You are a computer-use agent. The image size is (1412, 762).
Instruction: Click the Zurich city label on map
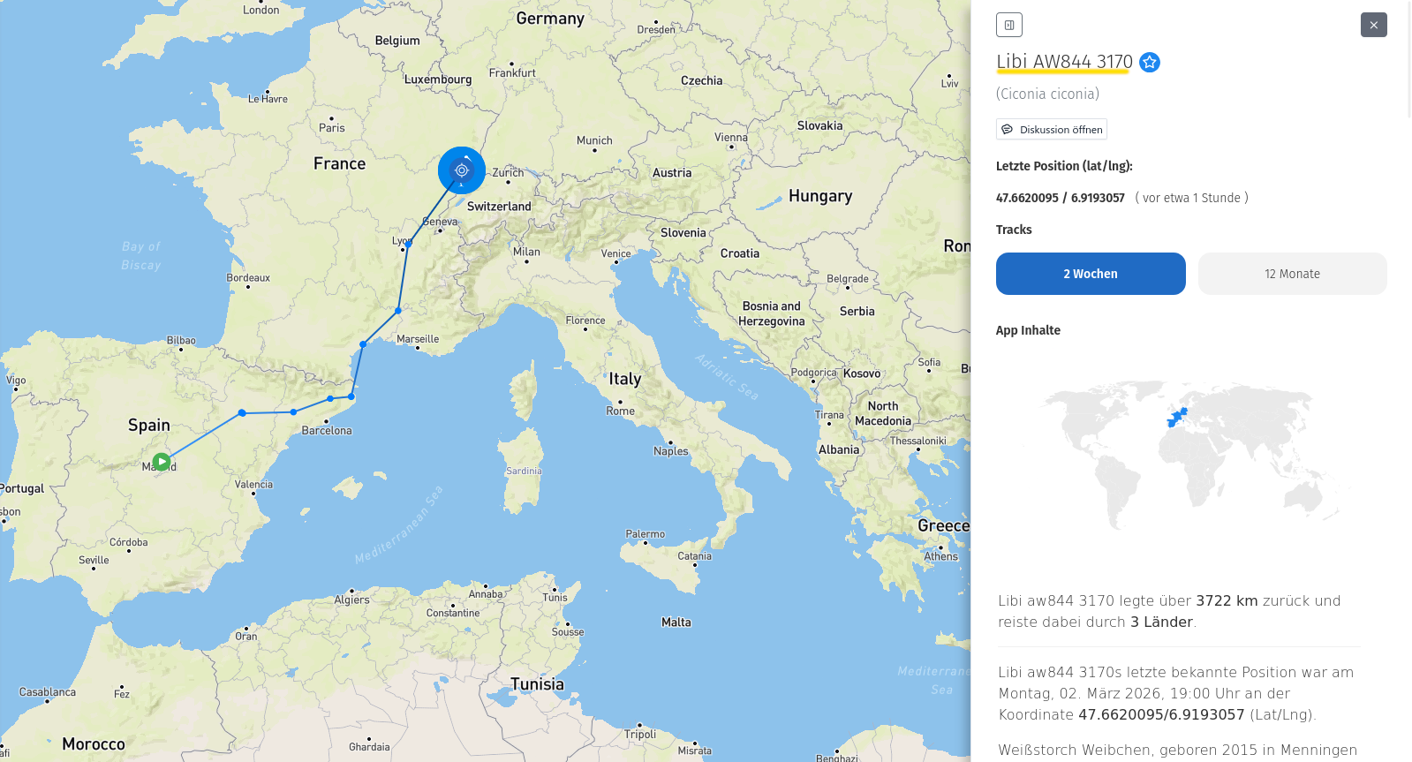point(508,173)
